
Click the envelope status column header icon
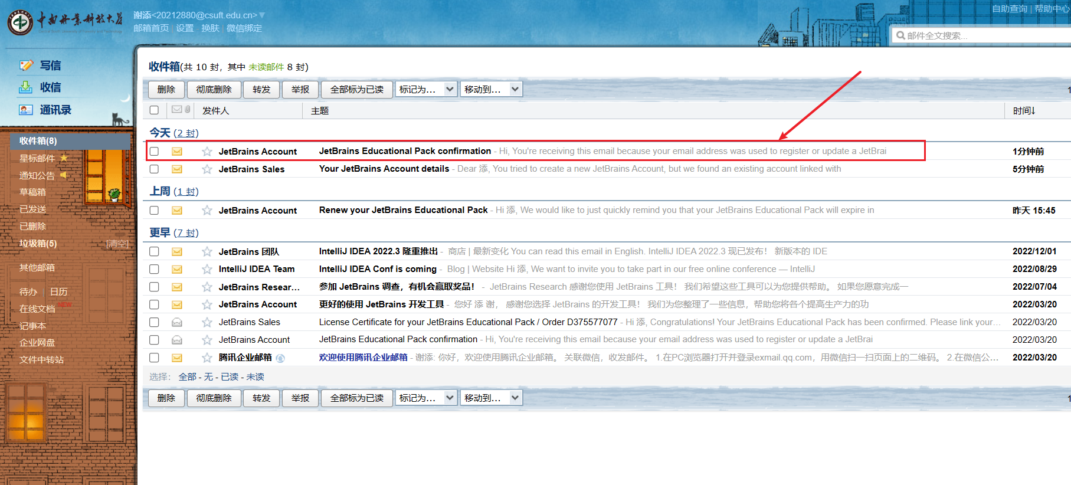tap(177, 109)
